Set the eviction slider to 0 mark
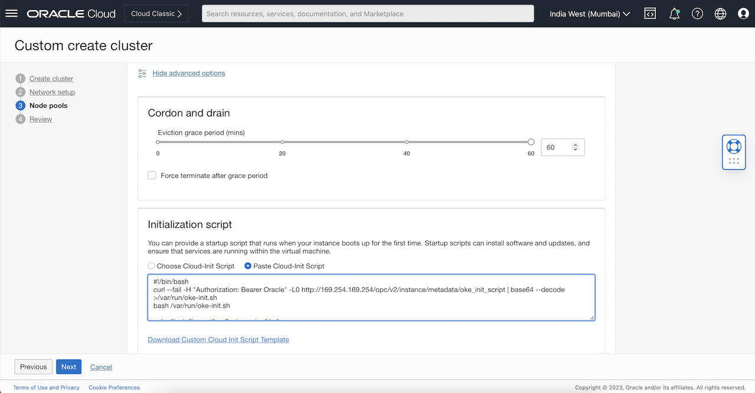 coord(158,142)
